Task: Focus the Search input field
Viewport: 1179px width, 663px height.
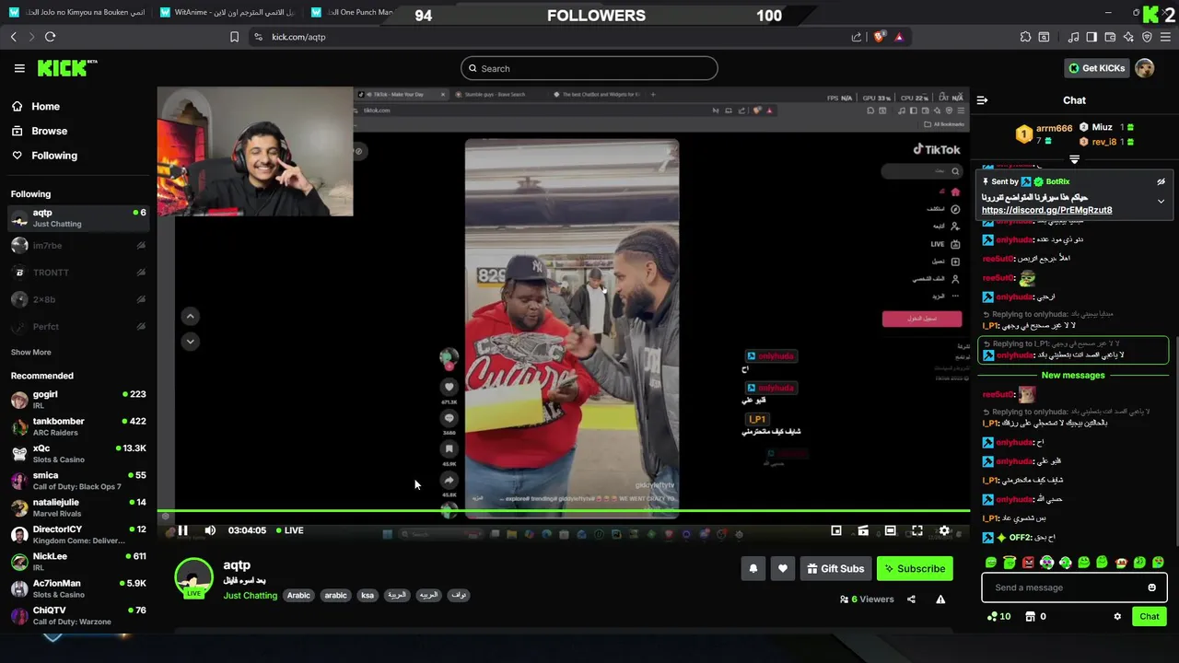Action: coord(589,68)
